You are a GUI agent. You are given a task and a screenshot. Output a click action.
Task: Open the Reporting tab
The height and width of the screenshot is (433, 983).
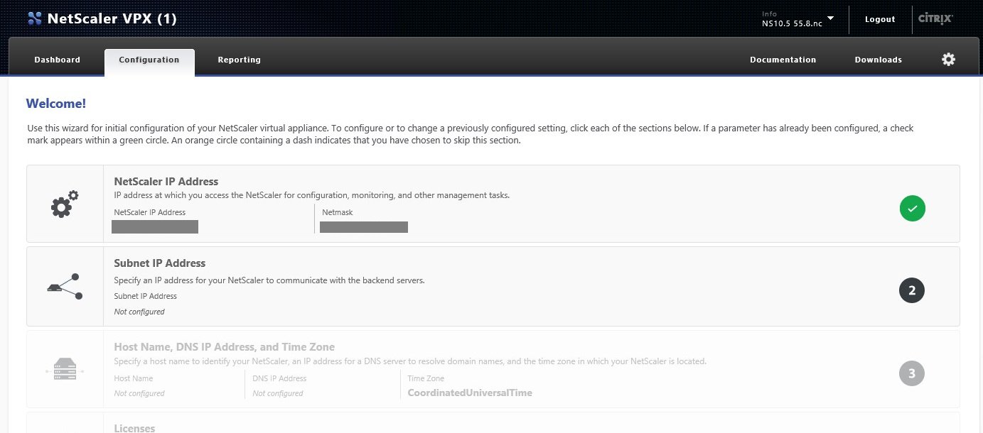coord(239,60)
